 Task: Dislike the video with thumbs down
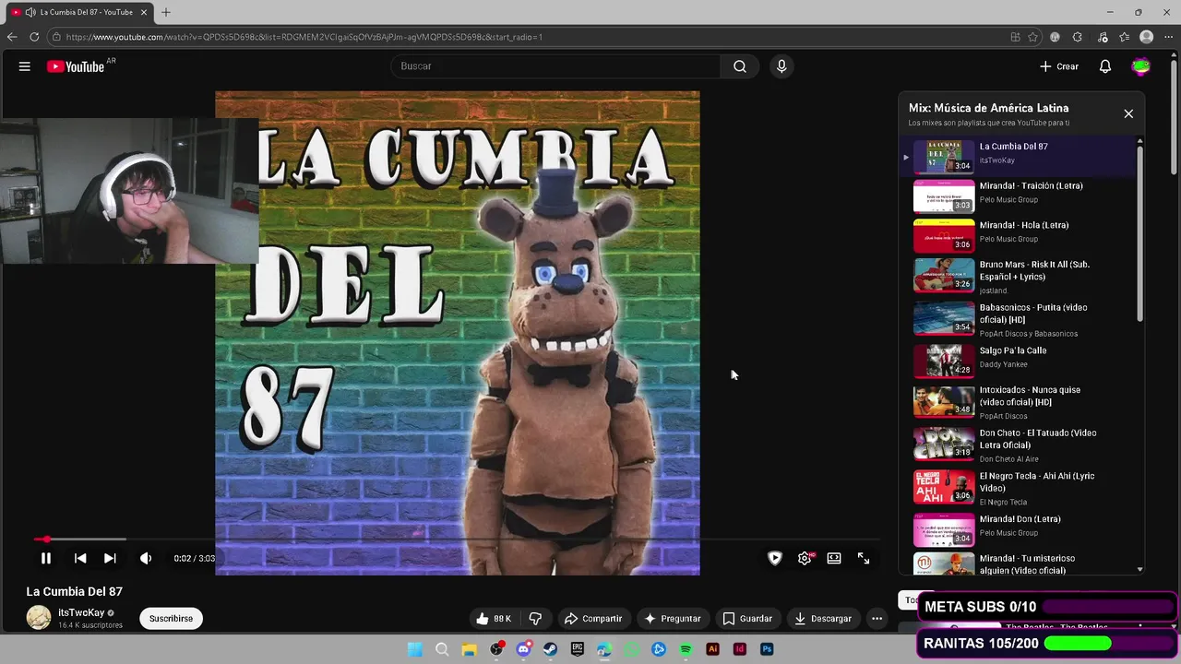pyautogui.click(x=535, y=619)
